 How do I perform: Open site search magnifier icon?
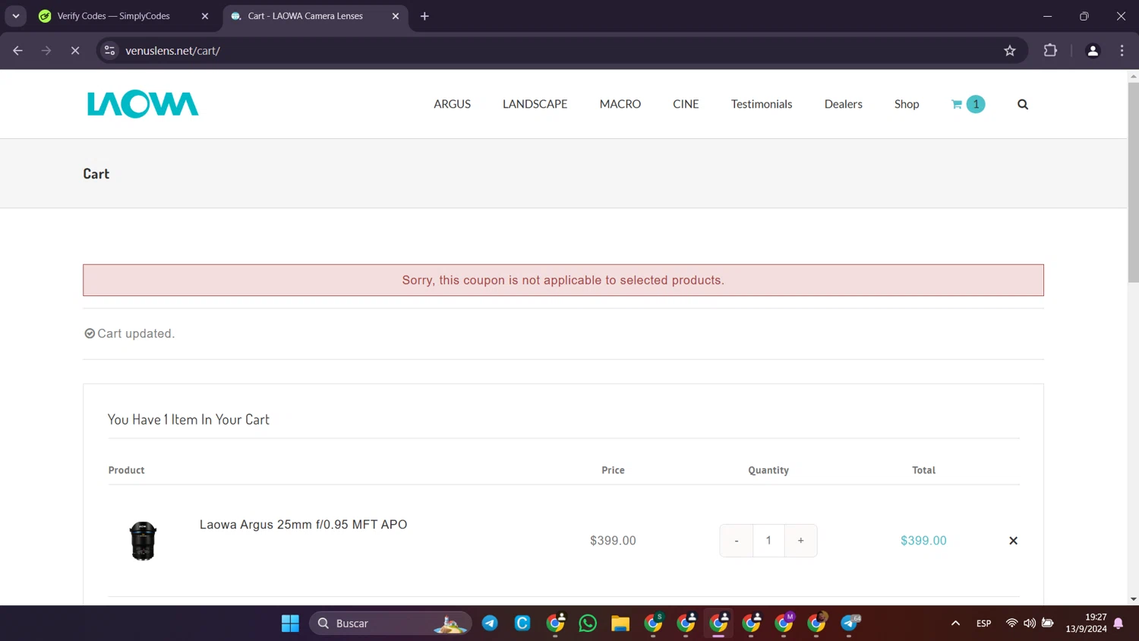pyautogui.click(x=1023, y=104)
